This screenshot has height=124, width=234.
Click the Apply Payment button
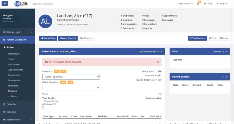(x=68, y=38)
